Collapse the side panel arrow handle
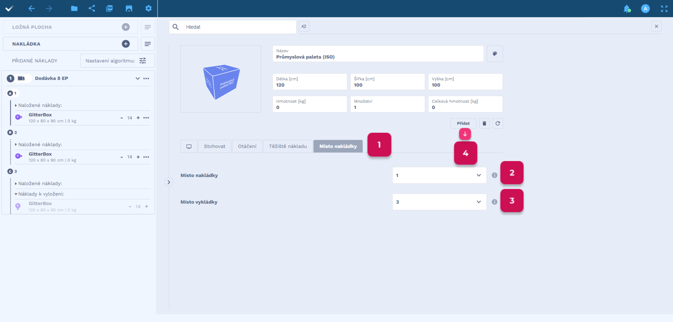The height and width of the screenshot is (322, 673). [x=169, y=182]
